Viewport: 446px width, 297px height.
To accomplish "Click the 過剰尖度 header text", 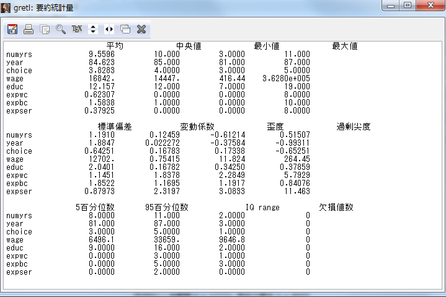I will click(353, 126).
